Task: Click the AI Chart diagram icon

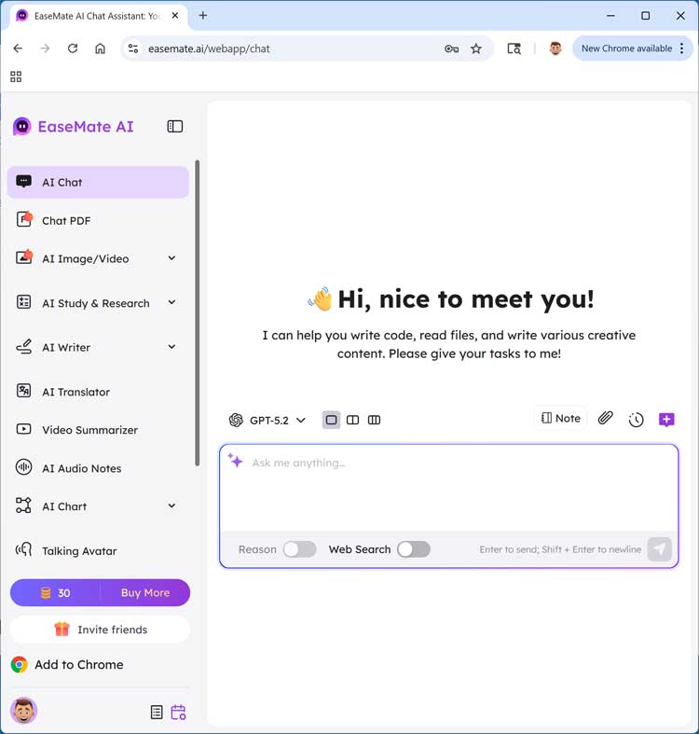Action: click(x=23, y=505)
